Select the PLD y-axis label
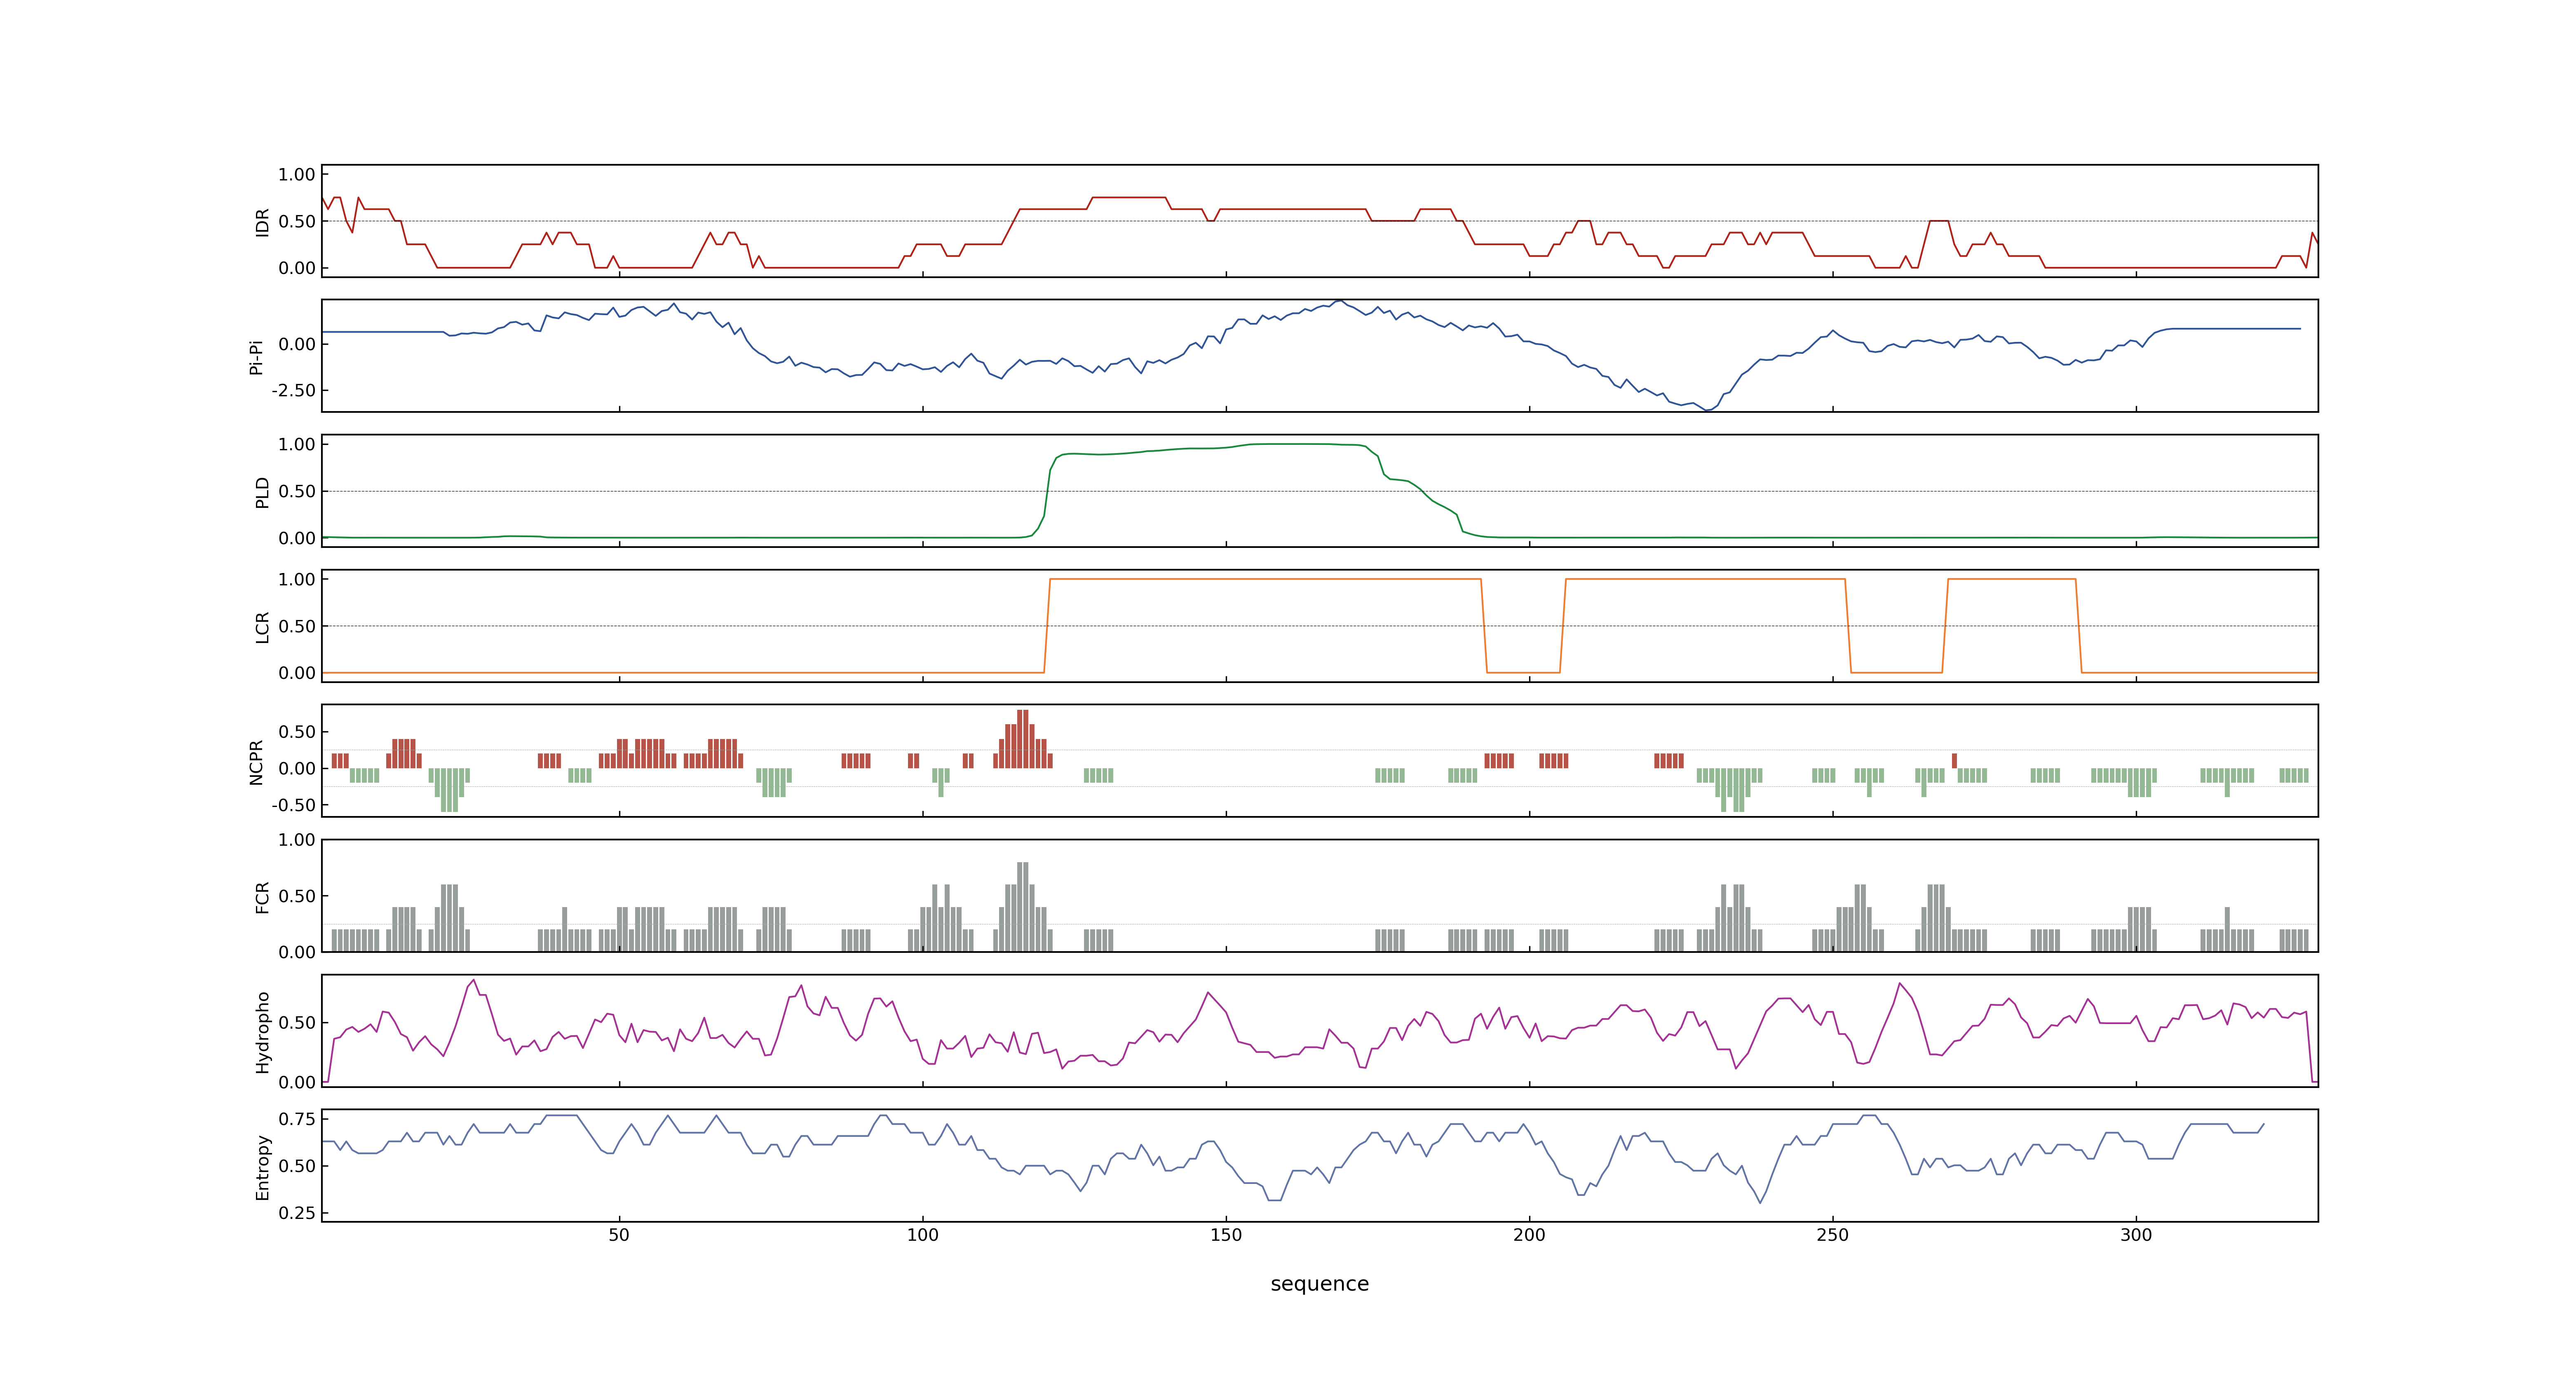 point(262,491)
